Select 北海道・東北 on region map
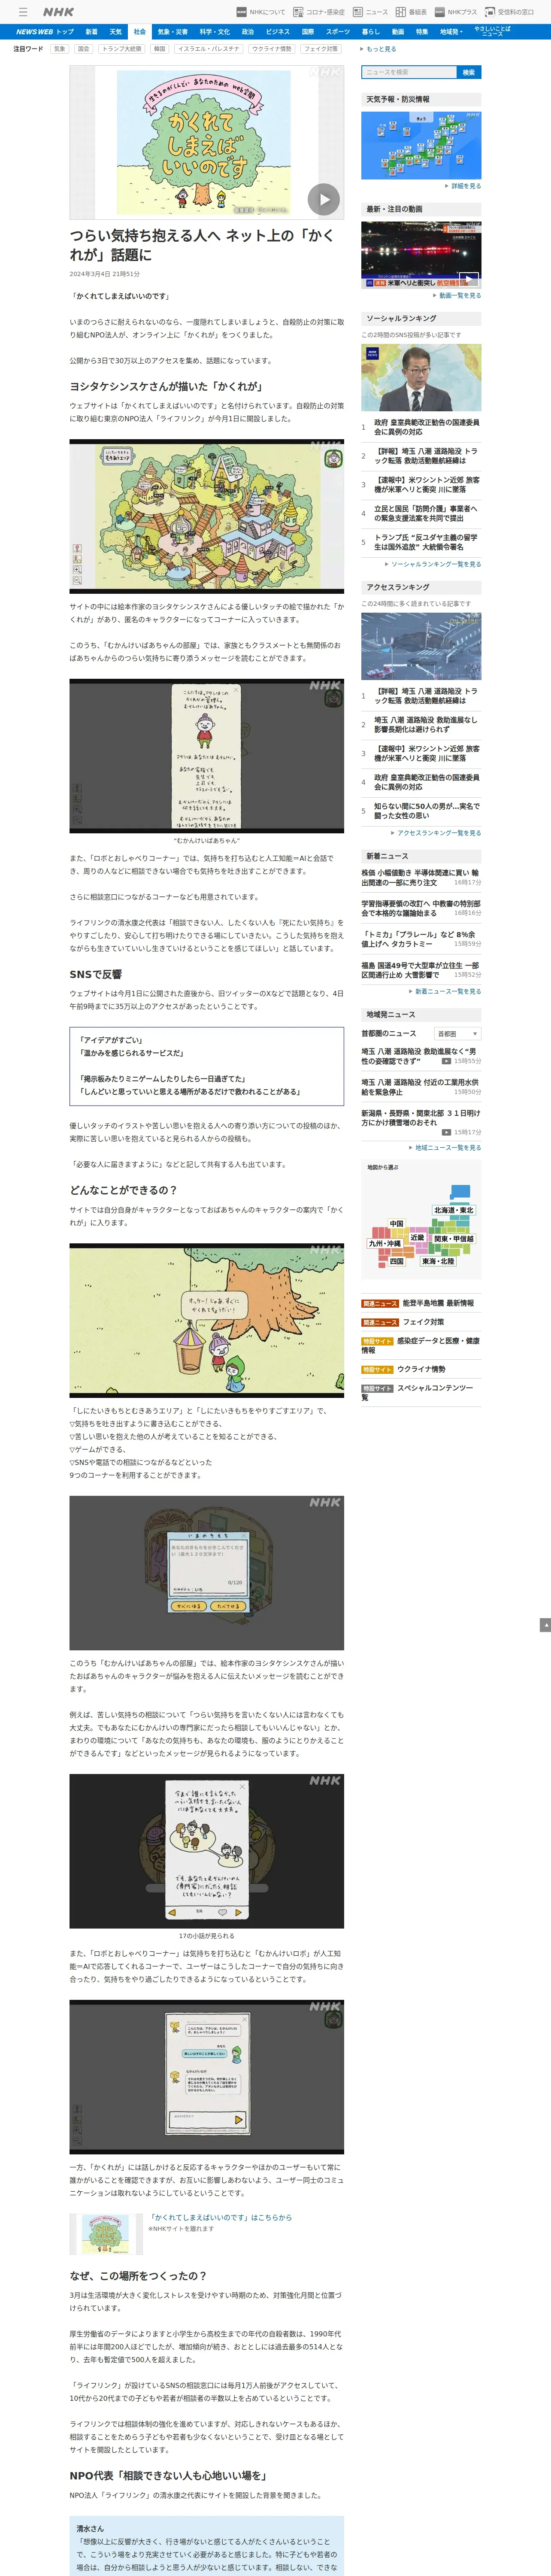Viewport: 551px width, 2576px height. (453, 1210)
